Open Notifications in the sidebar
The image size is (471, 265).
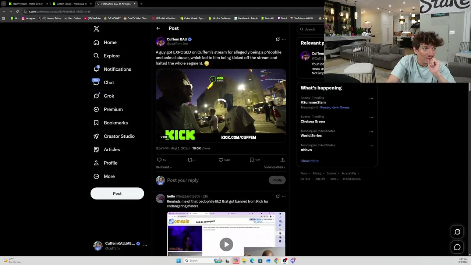point(112,69)
